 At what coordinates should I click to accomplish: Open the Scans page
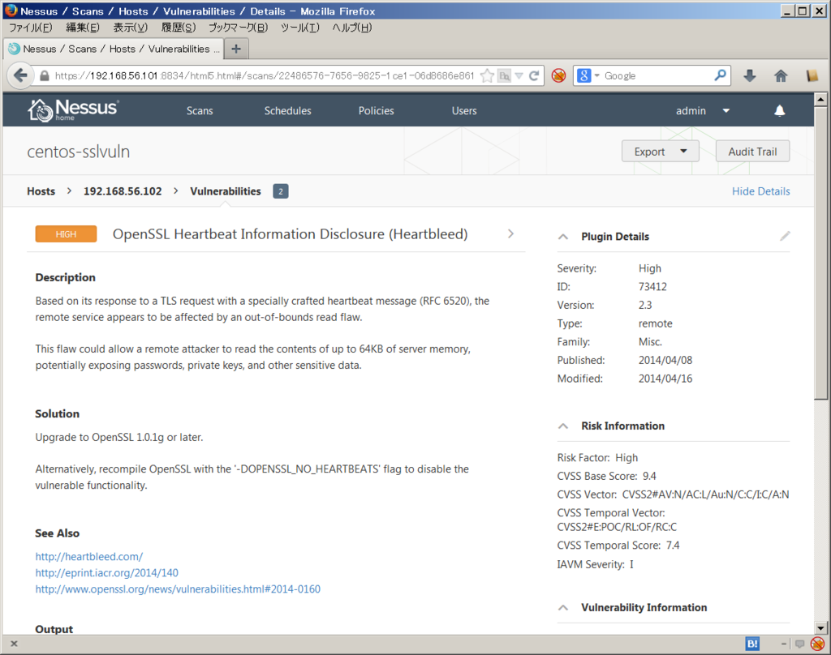coord(200,111)
